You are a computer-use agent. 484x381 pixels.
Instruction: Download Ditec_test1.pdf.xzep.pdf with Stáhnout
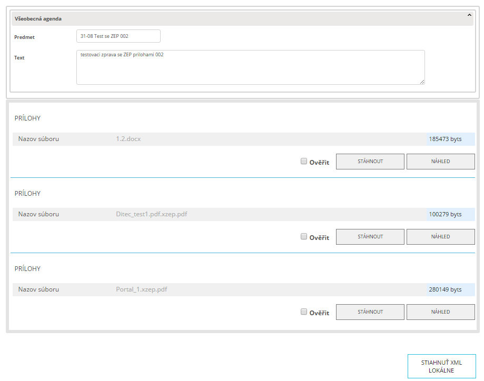(x=370, y=237)
